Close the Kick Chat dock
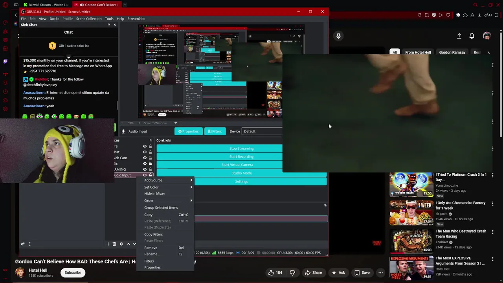The height and width of the screenshot is (283, 503). (x=115, y=25)
